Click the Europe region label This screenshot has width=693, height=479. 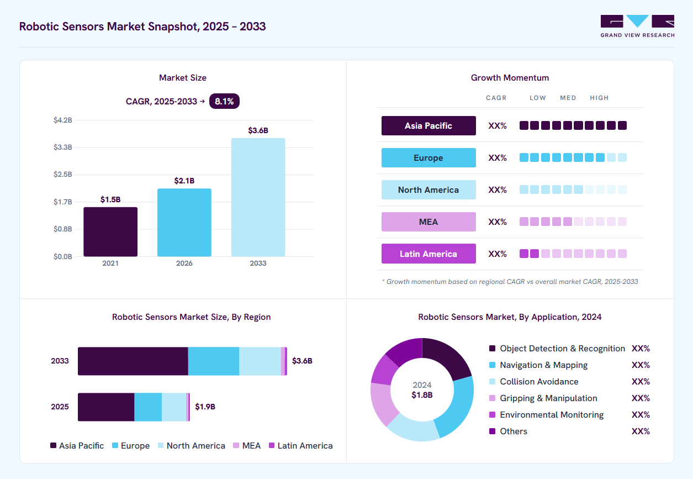click(x=429, y=157)
